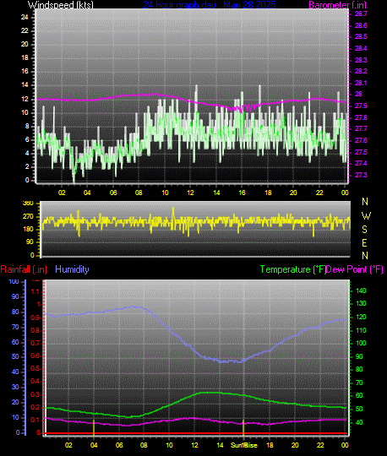Click the bottom N compass letter
The image size is (387, 456).
coord(365,256)
